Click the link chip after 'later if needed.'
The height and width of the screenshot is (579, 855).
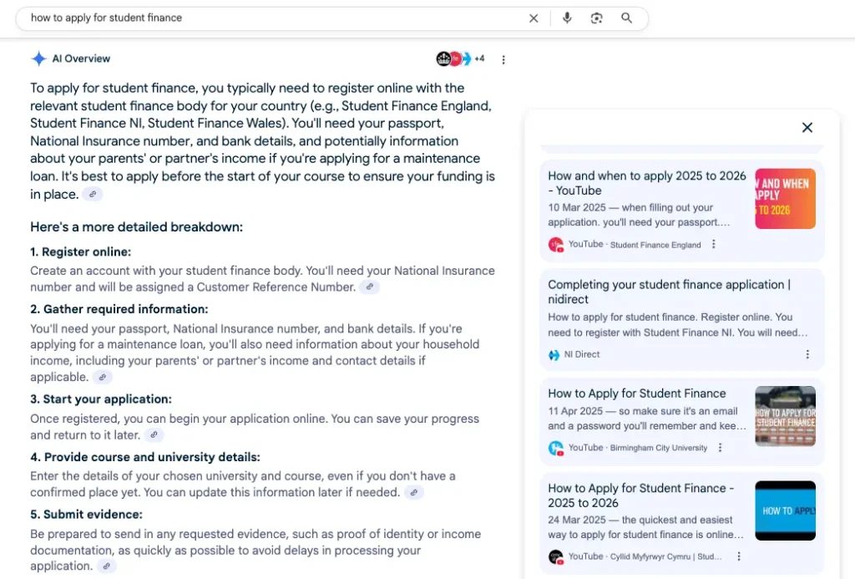pyautogui.click(x=414, y=492)
